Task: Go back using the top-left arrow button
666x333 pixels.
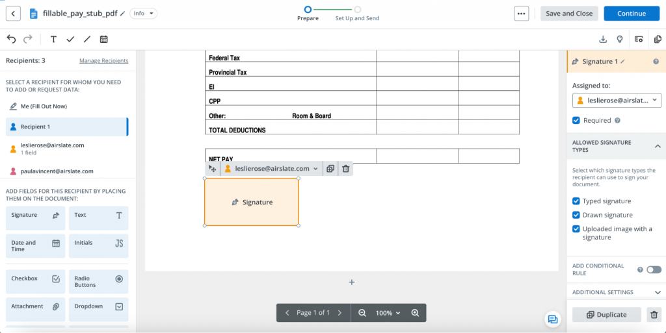Action: 13,14
